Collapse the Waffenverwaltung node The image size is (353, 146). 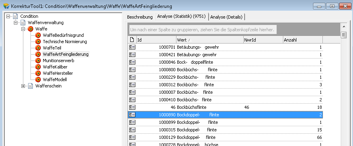pyautogui.click(x=15, y=23)
